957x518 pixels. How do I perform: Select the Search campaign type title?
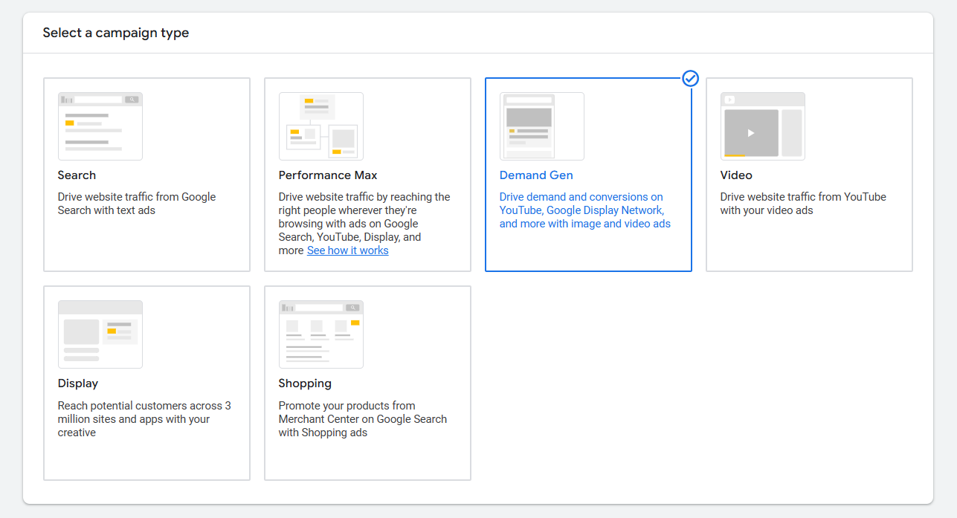point(77,175)
